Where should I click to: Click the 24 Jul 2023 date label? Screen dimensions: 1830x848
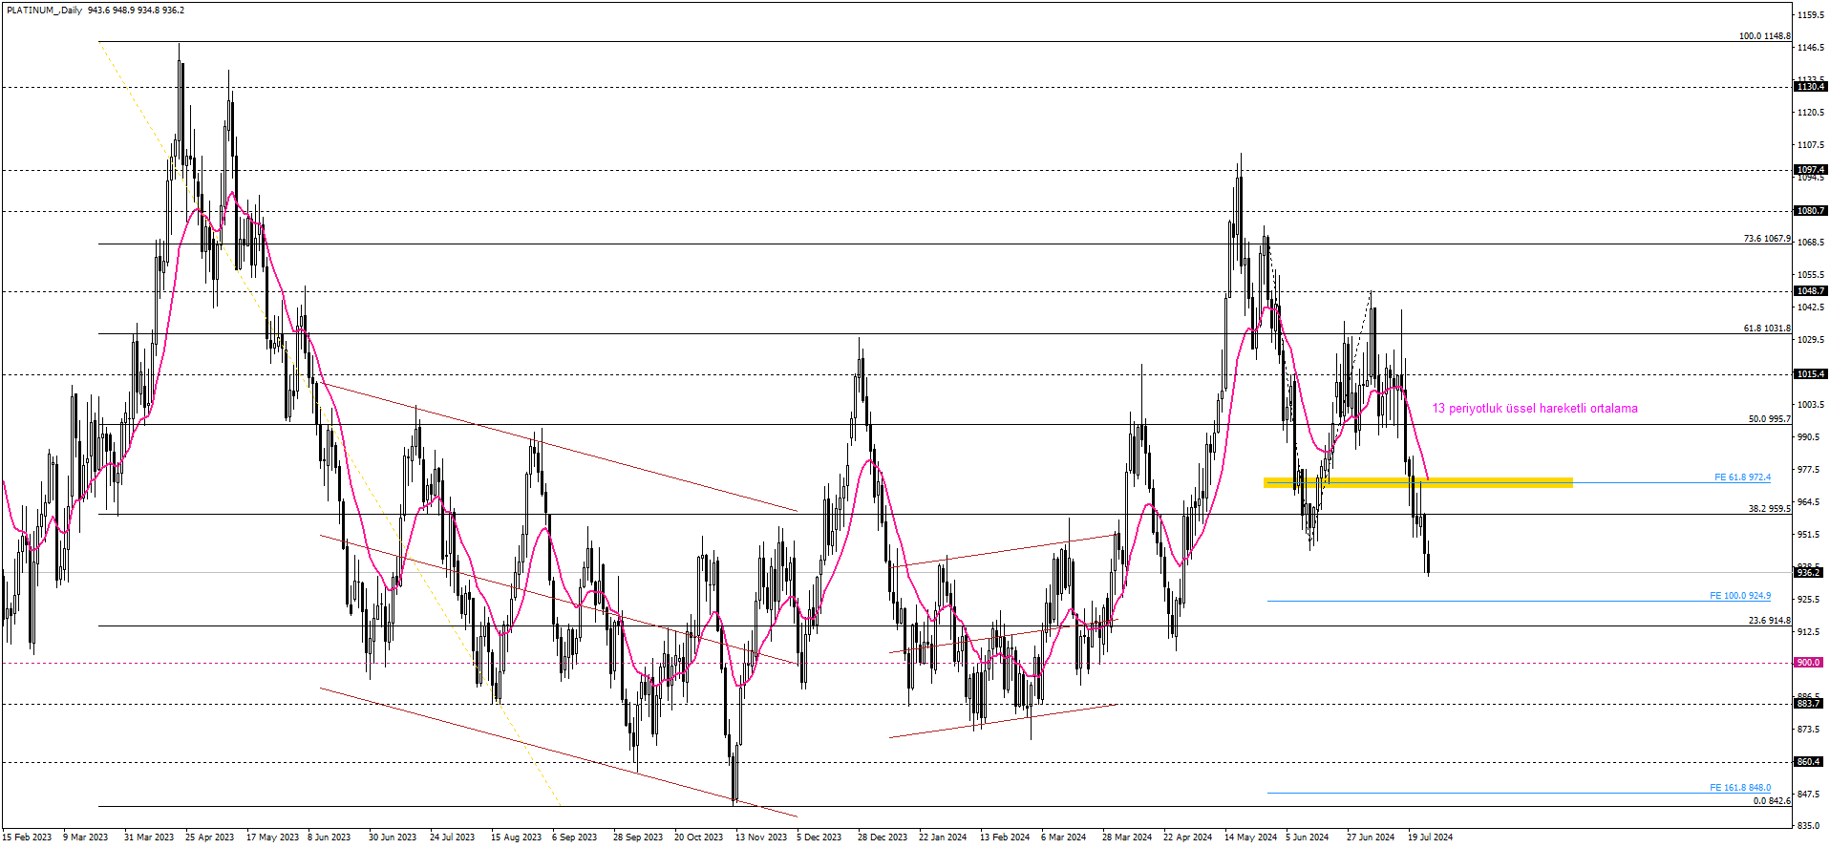click(x=452, y=837)
